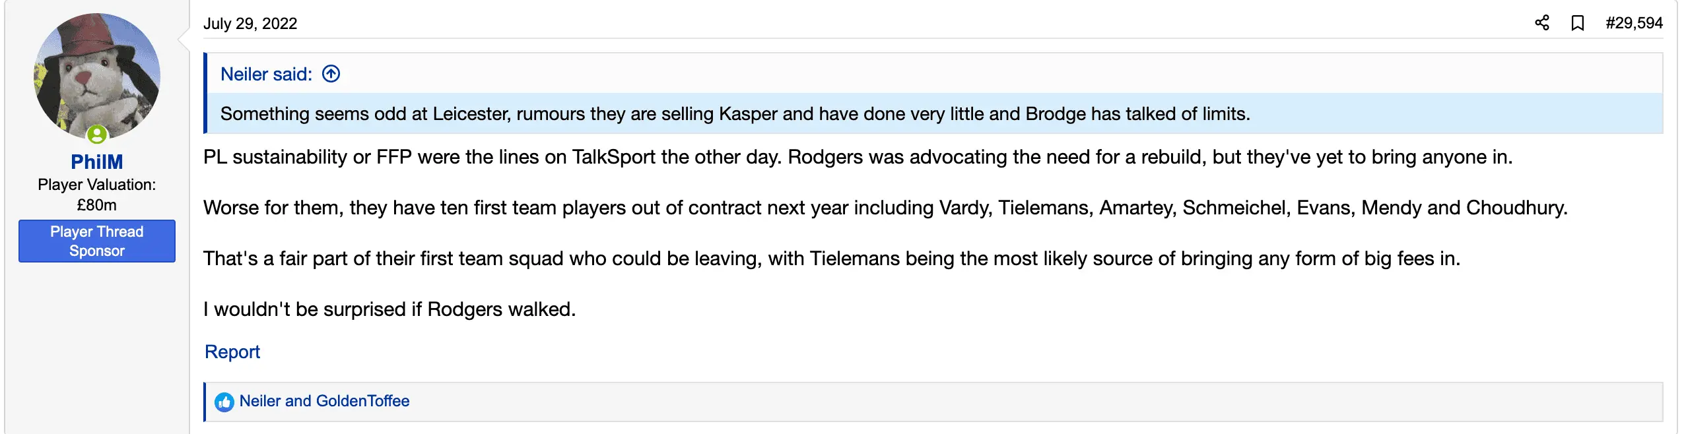View who liked: Neiler and GoldenToffee
The height and width of the screenshot is (434, 1686).
(x=324, y=401)
